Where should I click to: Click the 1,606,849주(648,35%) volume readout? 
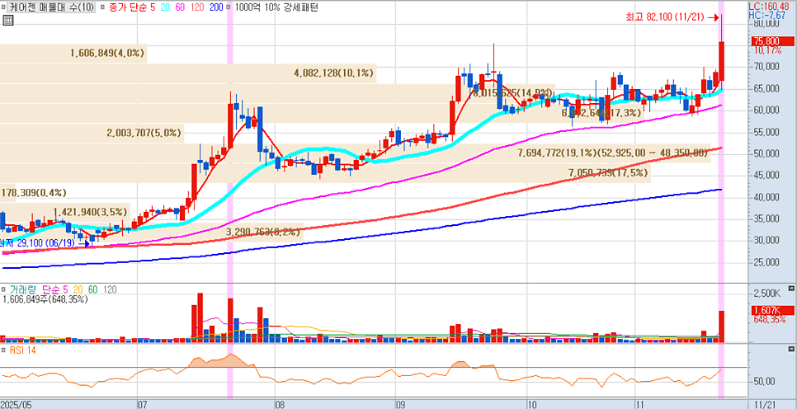click(x=45, y=299)
